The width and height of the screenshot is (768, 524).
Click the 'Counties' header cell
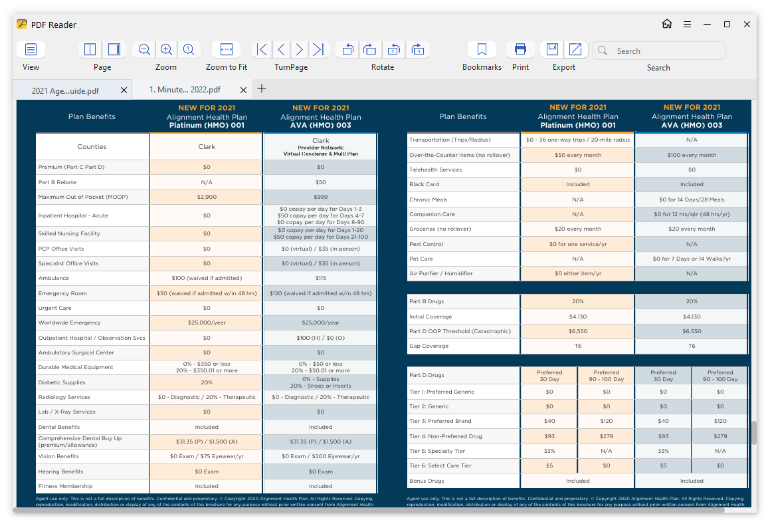[x=92, y=146]
